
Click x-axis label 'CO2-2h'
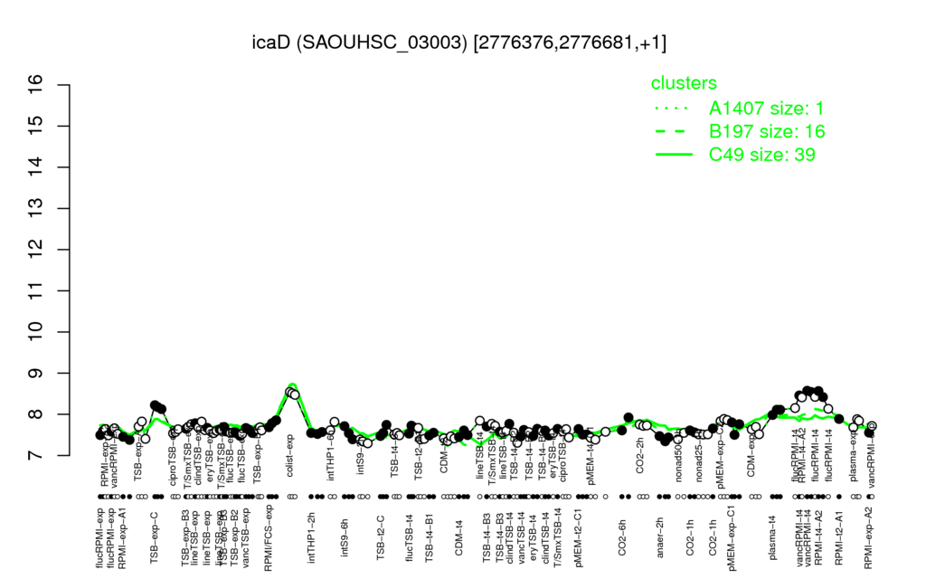[x=639, y=456]
